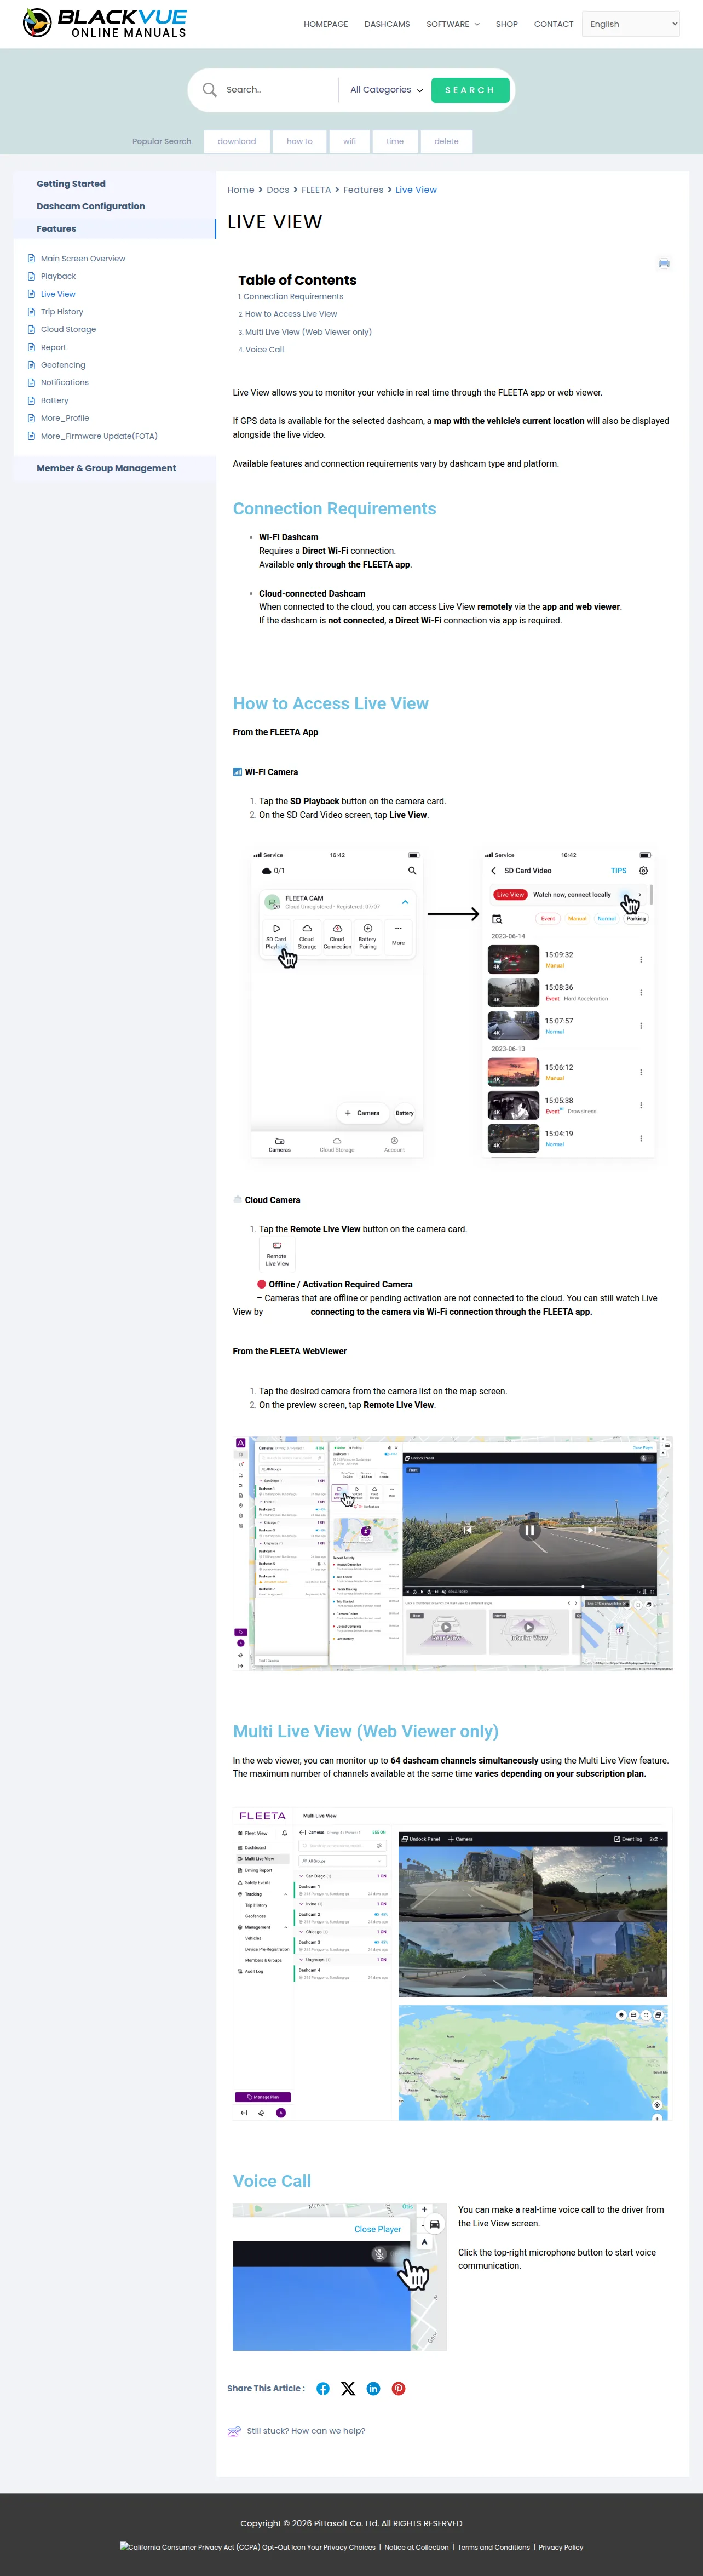Screen dimensions: 703x2576
Task: Share the article on X
Action: pyautogui.click(x=348, y=2388)
